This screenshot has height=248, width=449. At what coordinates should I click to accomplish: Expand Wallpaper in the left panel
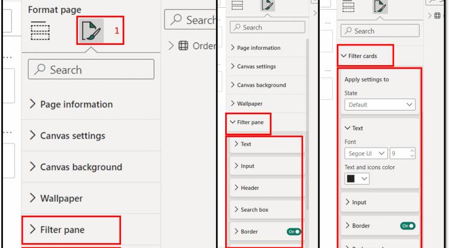[x=91, y=198]
